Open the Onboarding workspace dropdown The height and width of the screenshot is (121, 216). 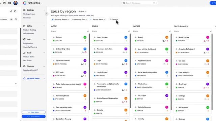35,3
